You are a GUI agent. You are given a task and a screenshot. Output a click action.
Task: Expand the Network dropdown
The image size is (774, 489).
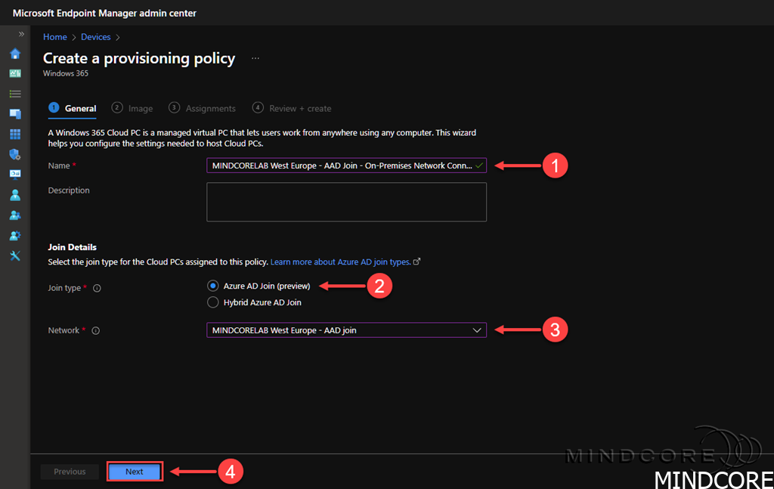[346, 330]
